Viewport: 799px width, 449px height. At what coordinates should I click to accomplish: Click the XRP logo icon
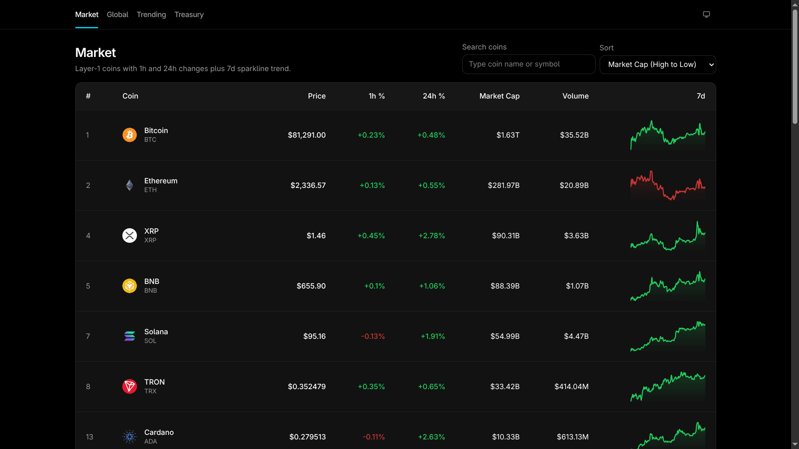click(x=129, y=236)
